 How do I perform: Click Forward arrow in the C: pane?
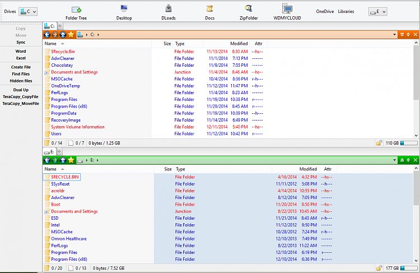[x=55, y=35]
